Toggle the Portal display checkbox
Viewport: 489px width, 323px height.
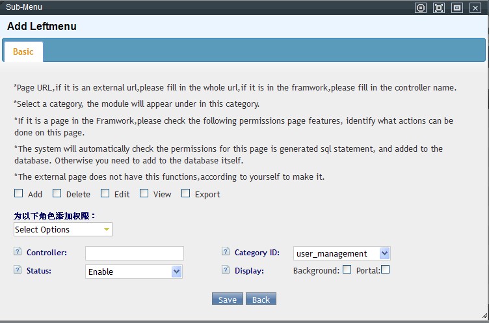[386, 270]
